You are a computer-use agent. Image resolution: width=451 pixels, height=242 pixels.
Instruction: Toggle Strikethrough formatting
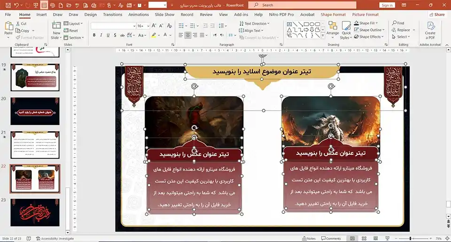coord(122,35)
